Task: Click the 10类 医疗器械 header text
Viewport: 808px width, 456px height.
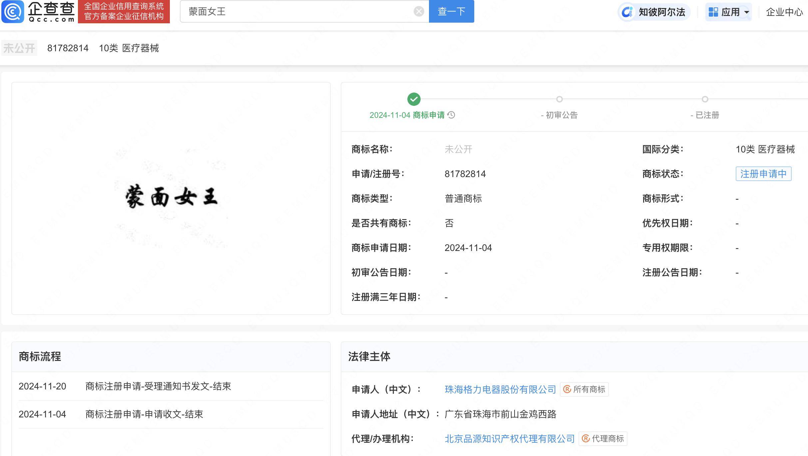Action: [x=129, y=48]
